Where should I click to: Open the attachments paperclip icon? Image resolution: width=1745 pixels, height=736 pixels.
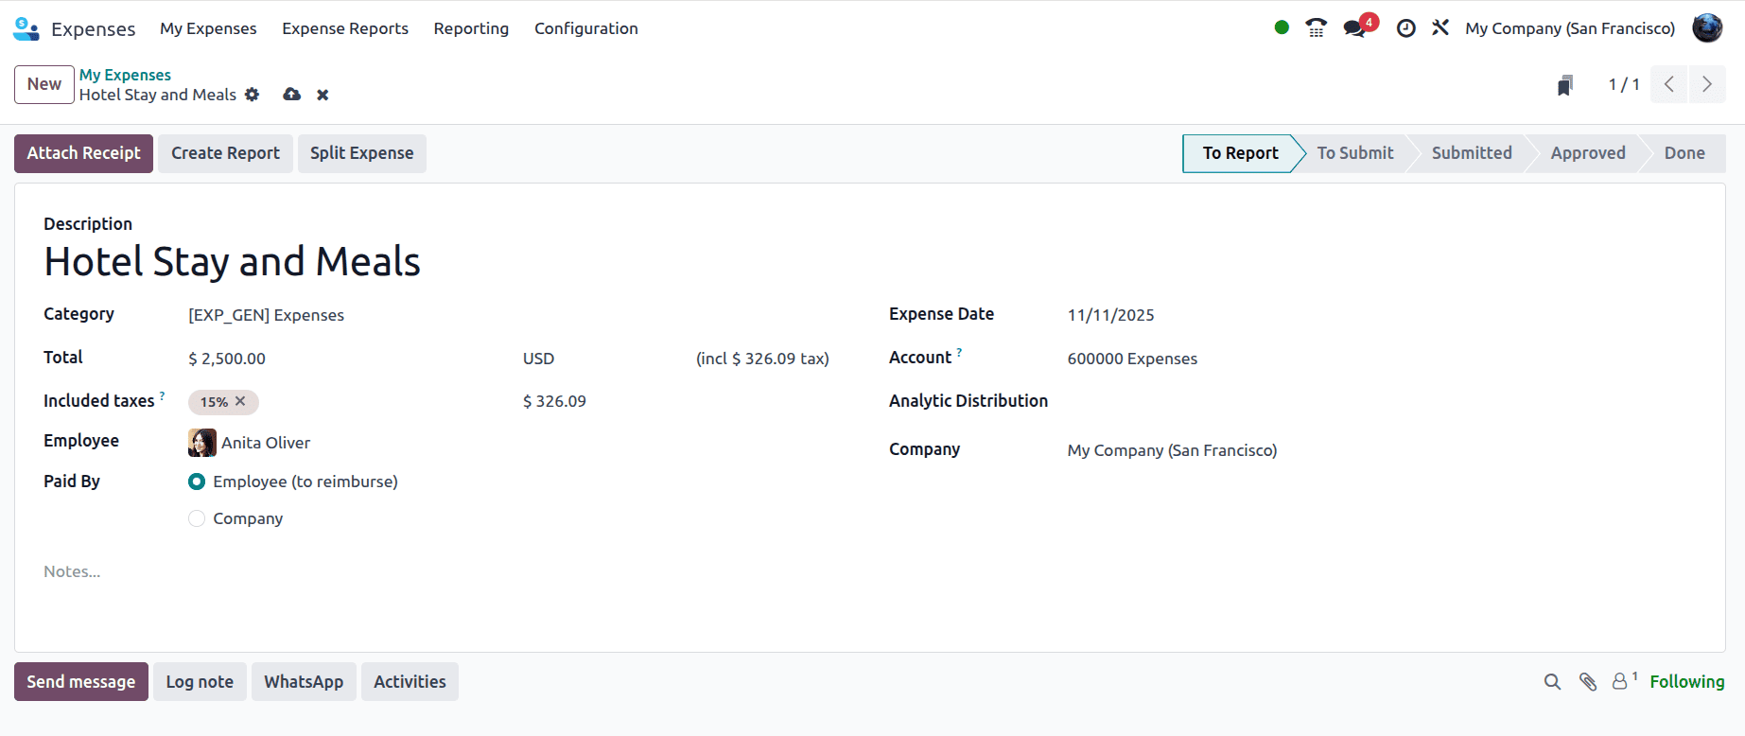click(1588, 682)
